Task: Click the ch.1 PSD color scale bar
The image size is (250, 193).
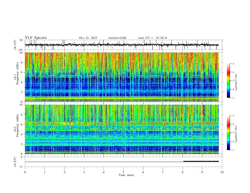Action: click(229, 81)
